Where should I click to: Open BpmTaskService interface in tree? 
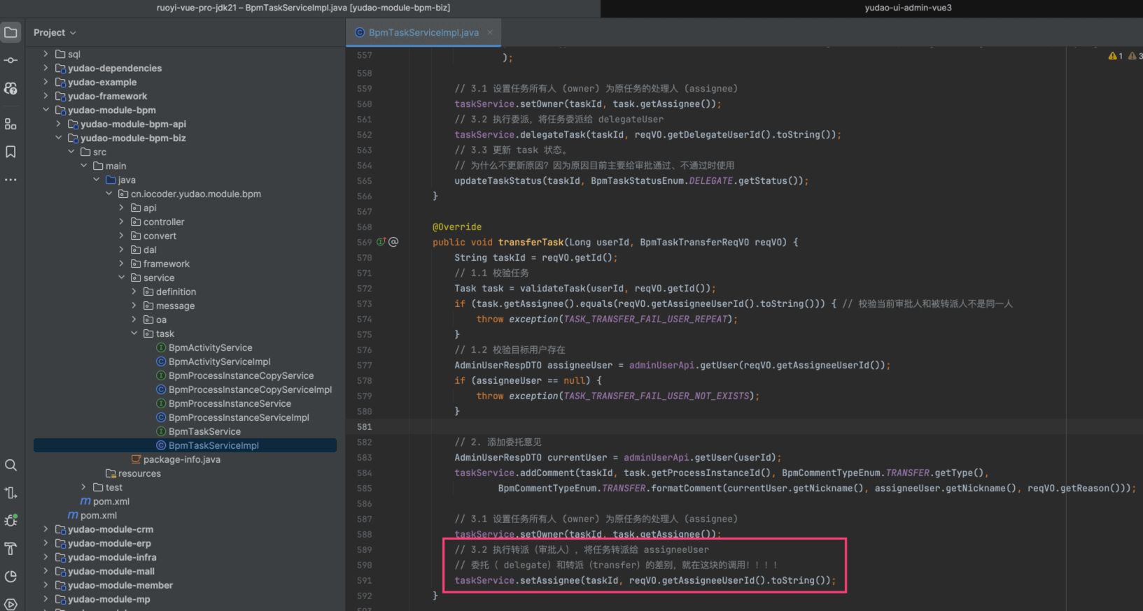click(x=204, y=431)
